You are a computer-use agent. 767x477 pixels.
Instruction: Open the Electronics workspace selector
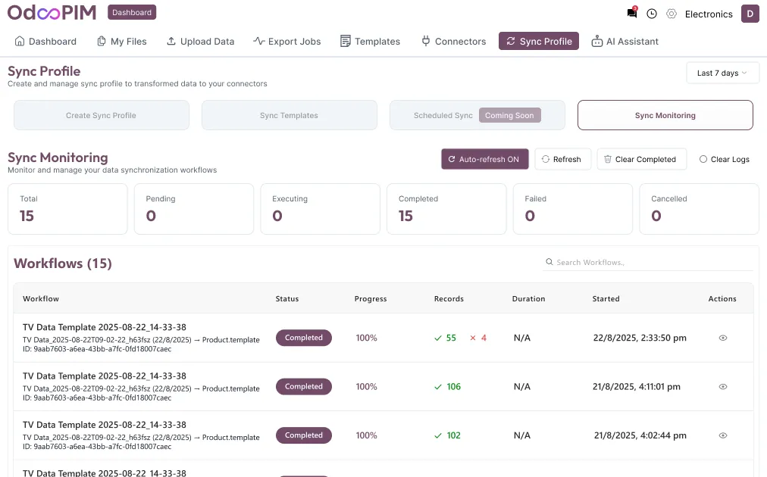coord(709,14)
